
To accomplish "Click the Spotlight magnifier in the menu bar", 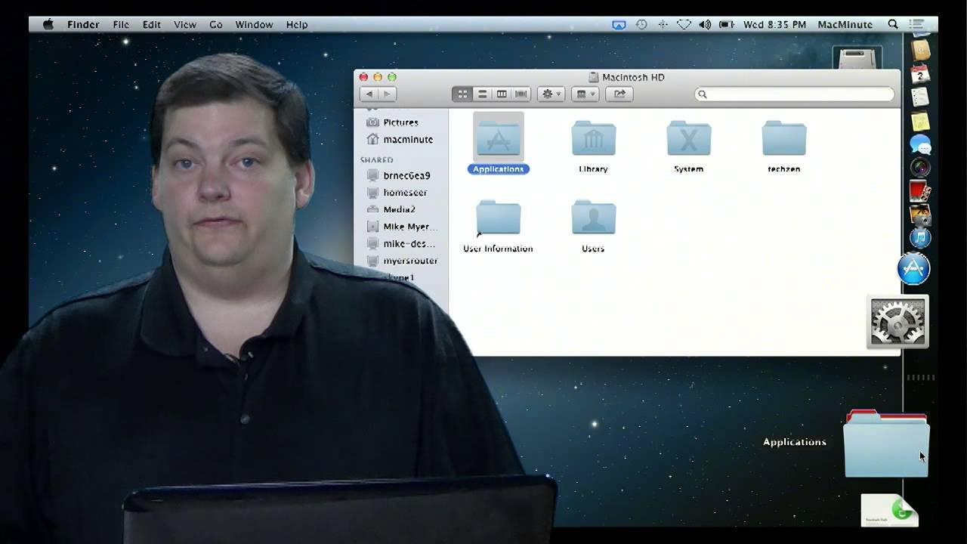I will tap(892, 24).
